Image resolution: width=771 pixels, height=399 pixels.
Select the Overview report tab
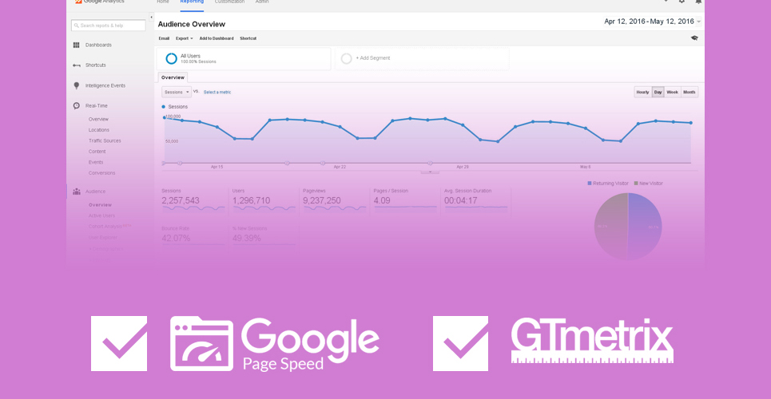coord(173,77)
